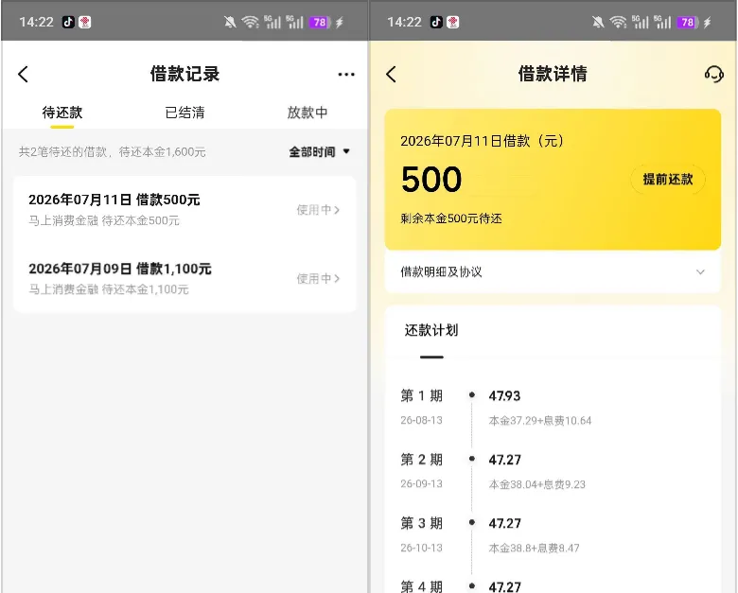The image size is (738, 593).
Task: Switch to the 已结清 tab
Action: tap(184, 113)
